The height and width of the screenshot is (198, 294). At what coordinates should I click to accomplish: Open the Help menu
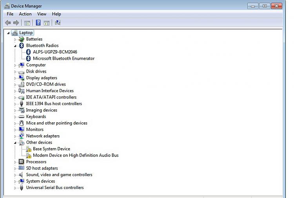click(56, 14)
